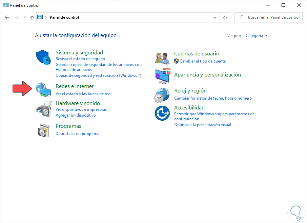Click the shield icon beside Cambiar el tipo de cuenta
307x223 pixels.
(176, 61)
